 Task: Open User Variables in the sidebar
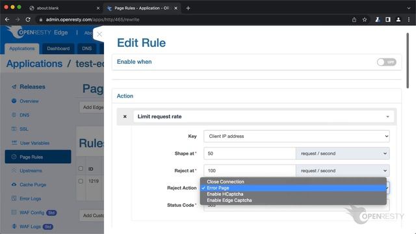click(34, 143)
